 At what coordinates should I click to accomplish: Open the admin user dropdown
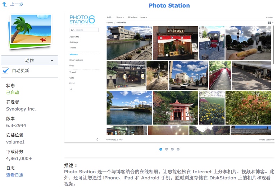(269, 17)
